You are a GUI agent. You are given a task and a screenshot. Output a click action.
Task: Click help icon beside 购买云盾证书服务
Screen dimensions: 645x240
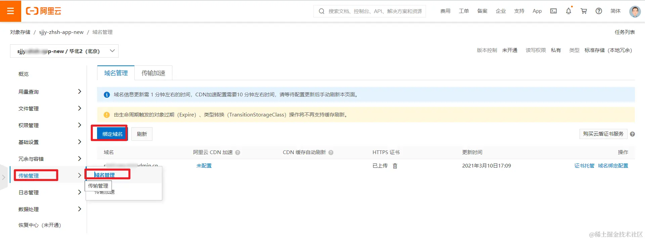[x=632, y=134]
